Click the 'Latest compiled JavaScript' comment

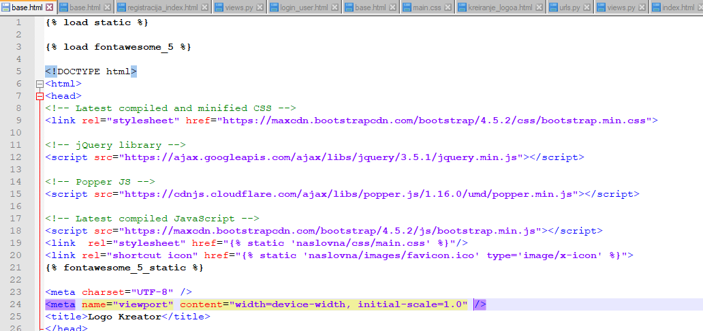tap(152, 219)
